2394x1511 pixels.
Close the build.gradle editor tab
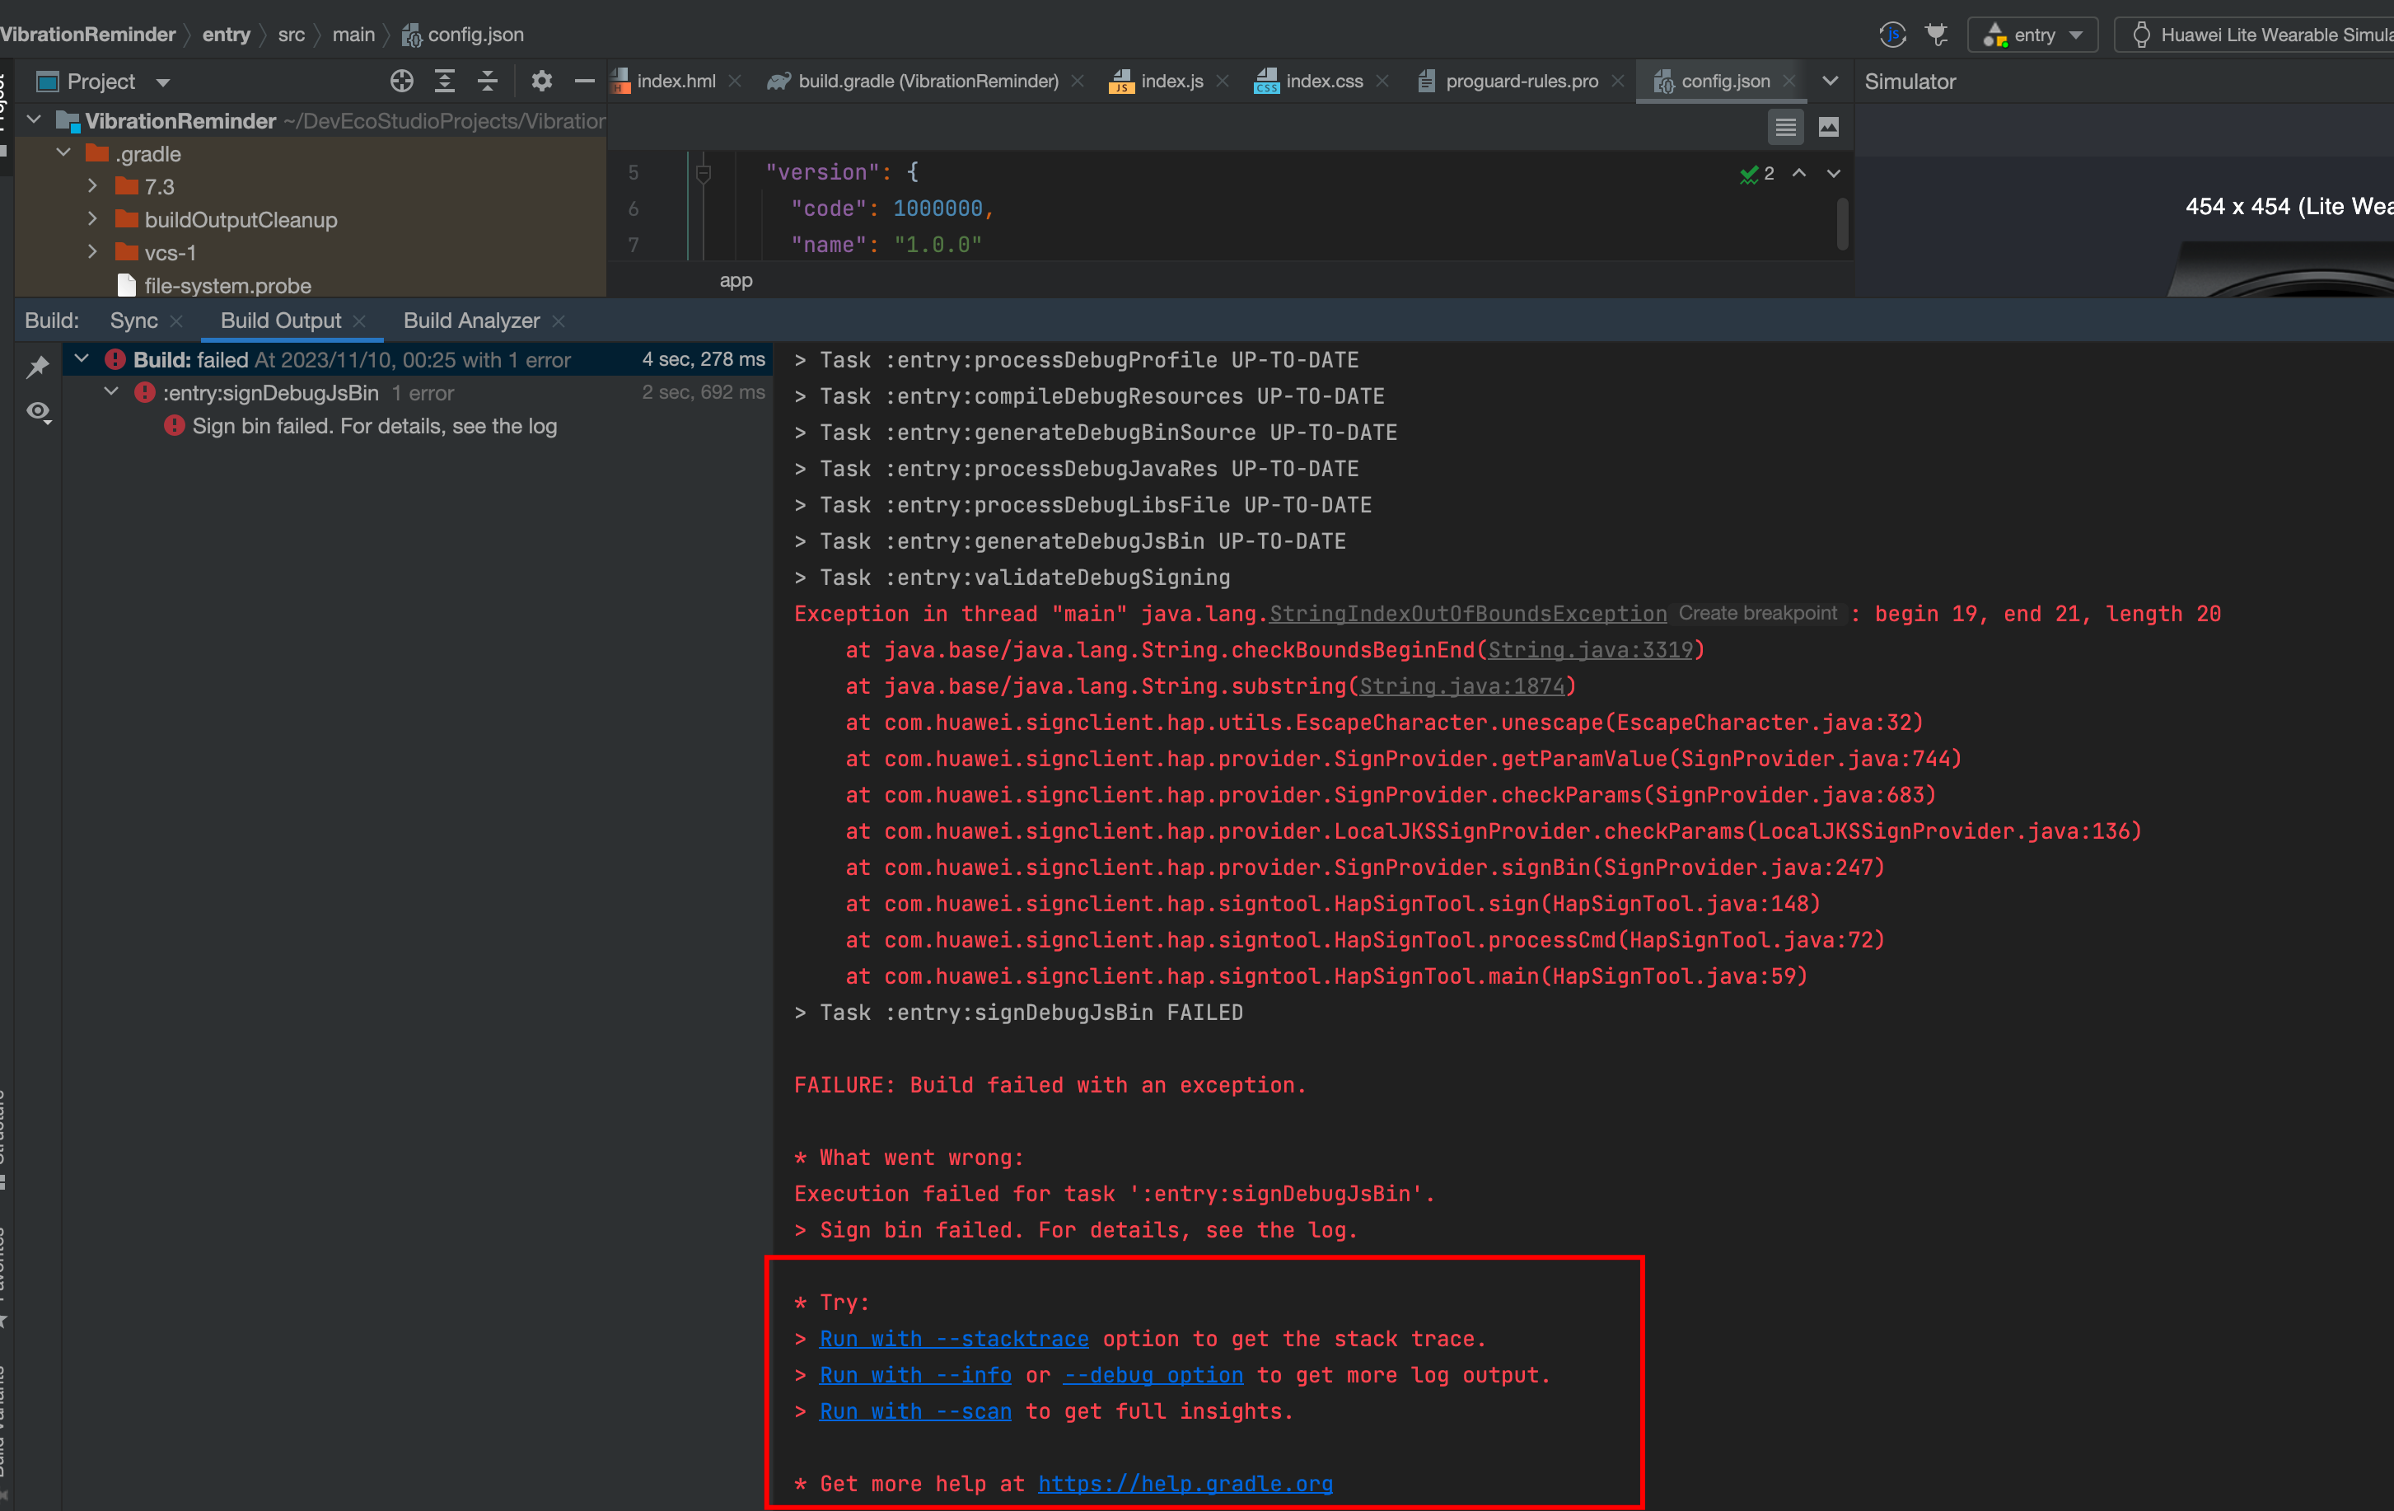(x=1078, y=82)
